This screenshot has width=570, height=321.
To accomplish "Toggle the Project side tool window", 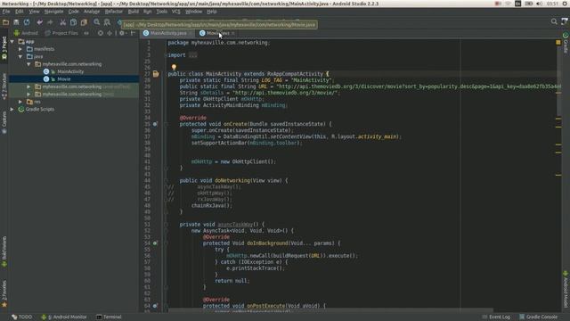I will (x=4, y=47).
